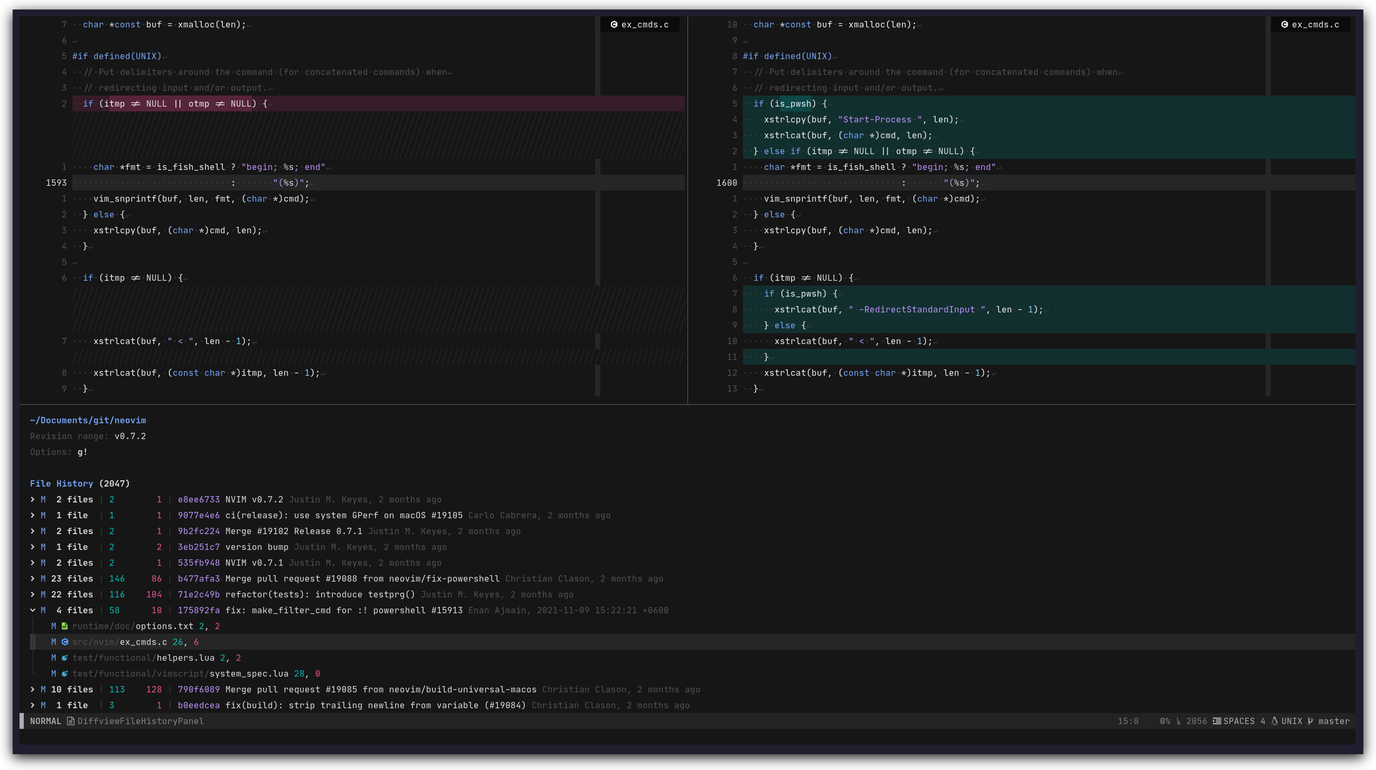Click the right pane ex_cmds.c file label
The height and width of the screenshot is (770, 1376).
coord(1311,25)
